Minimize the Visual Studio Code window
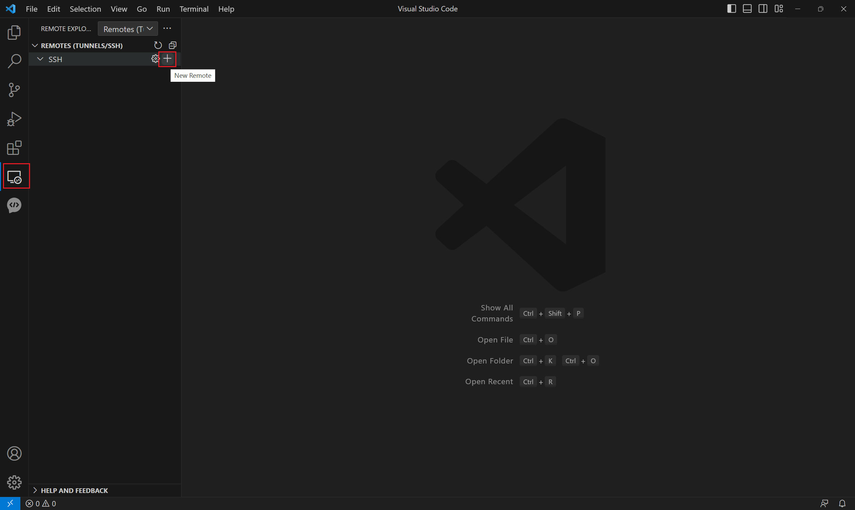 [798, 9]
